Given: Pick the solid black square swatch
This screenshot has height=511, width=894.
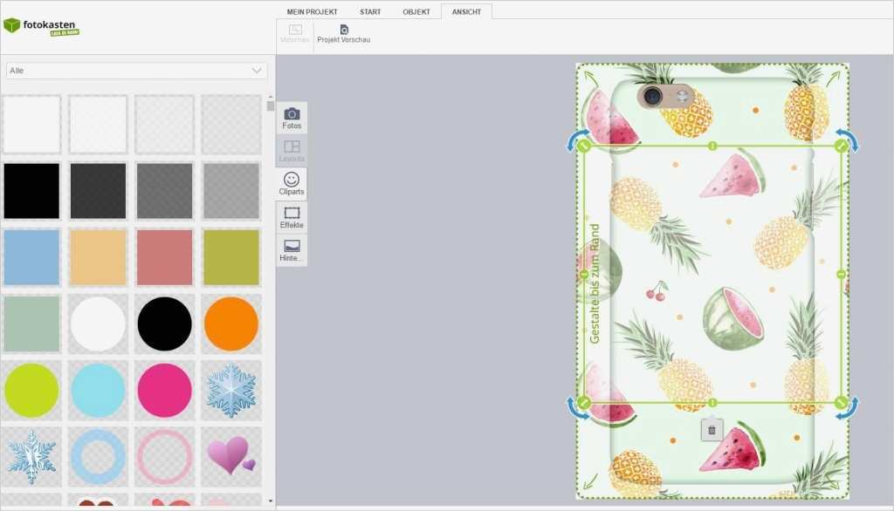Looking at the screenshot, I should 31,191.
